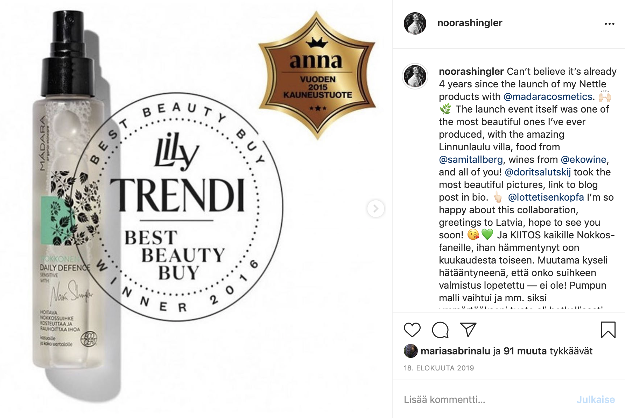The height and width of the screenshot is (418, 625).
Task: Open the three-dot more options menu
Action: (x=609, y=24)
